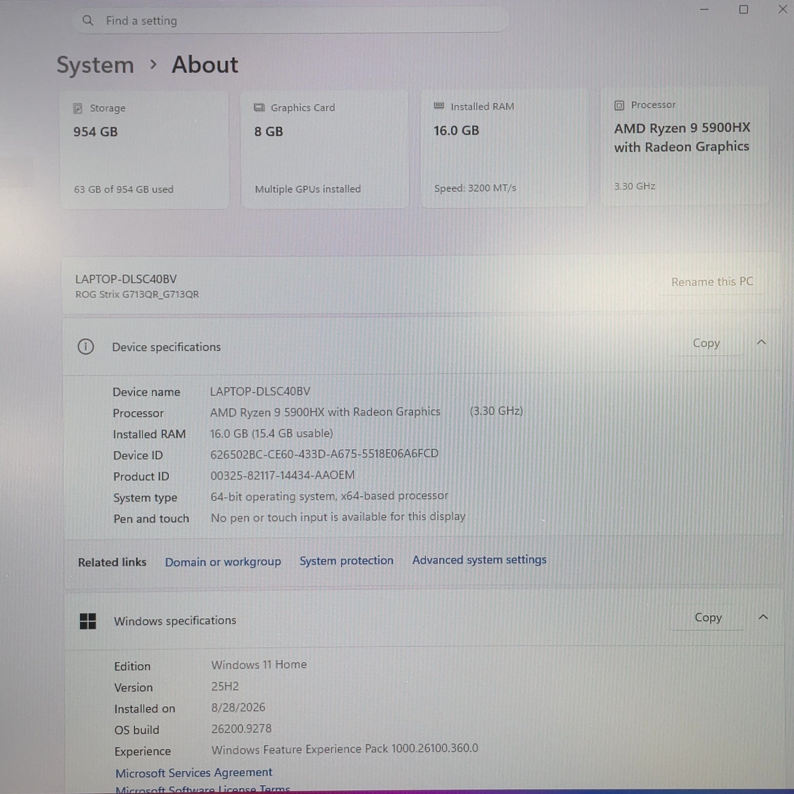The image size is (794, 794).
Task: Click the 63 GB of 954 GB used text
Action: [124, 189]
